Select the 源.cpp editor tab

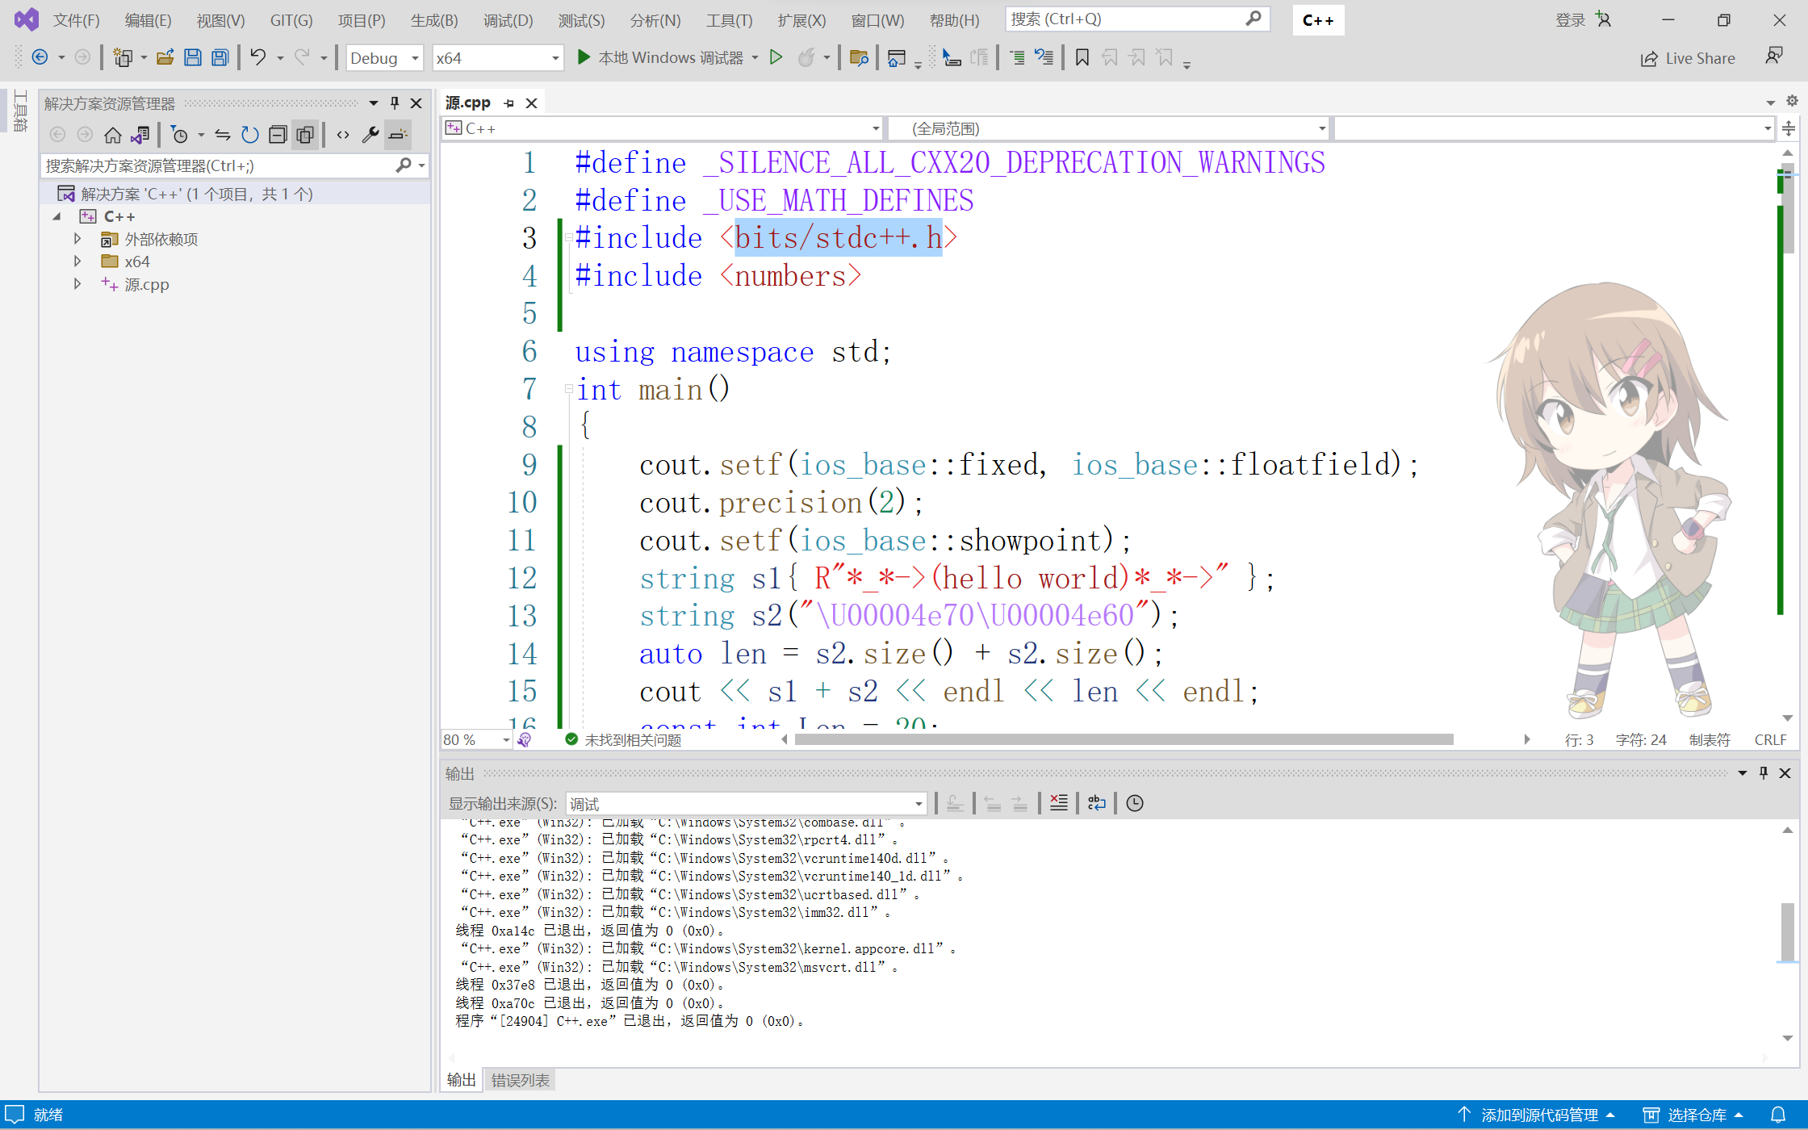pyautogui.click(x=468, y=103)
